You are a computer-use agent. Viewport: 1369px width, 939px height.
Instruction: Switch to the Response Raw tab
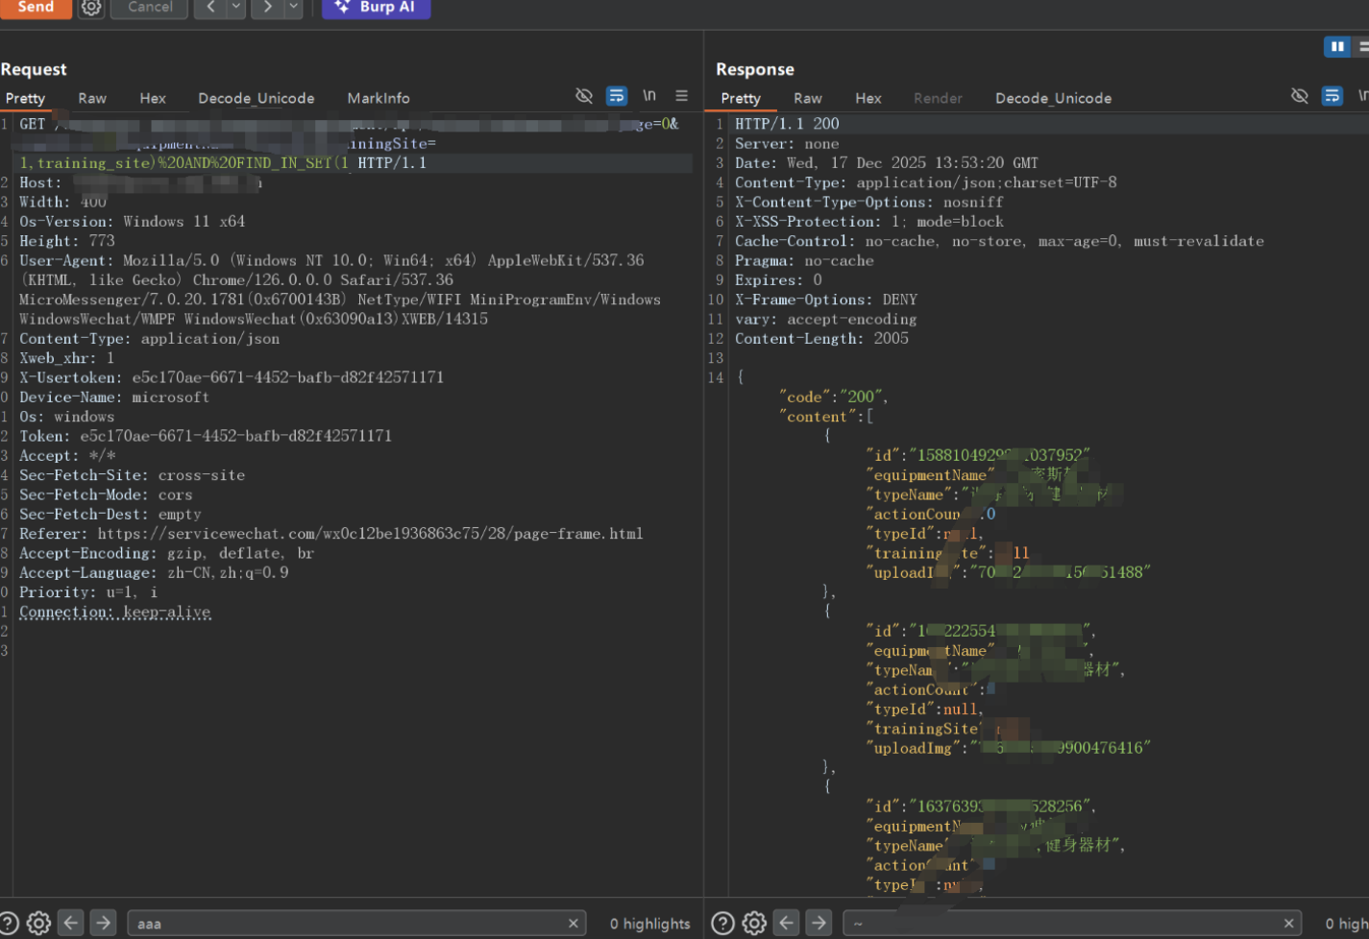pyautogui.click(x=808, y=98)
